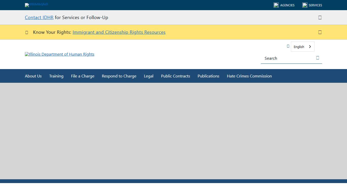347x195 pixels.
Task: Expand the English language dropdown
Action: pos(302,47)
